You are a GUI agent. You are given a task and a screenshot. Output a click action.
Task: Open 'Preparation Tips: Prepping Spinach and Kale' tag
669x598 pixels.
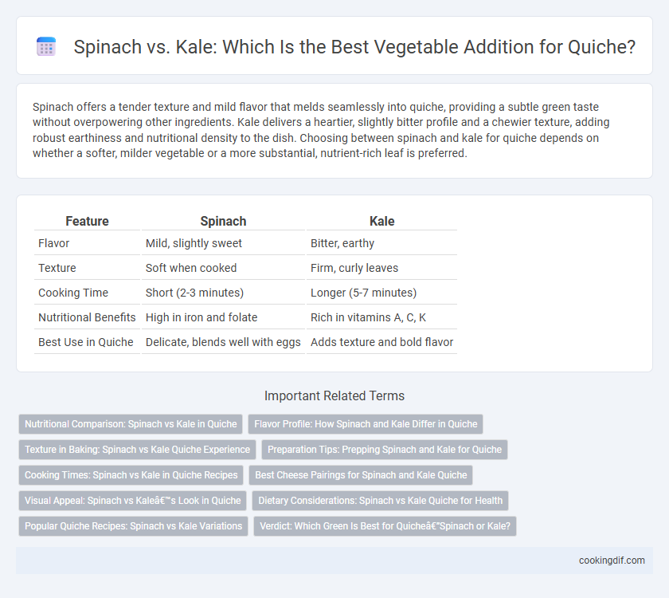point(385,450)
